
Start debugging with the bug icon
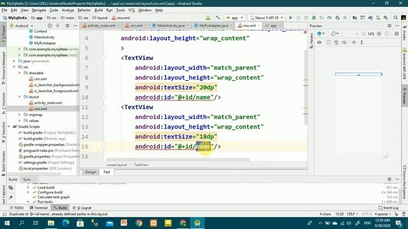coord(314,18)
